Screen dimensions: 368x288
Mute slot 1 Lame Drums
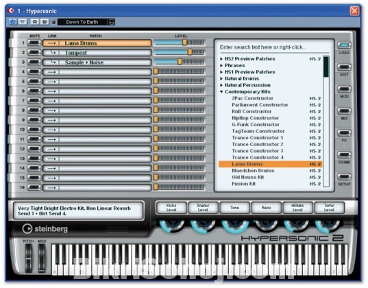coord(34,43)
